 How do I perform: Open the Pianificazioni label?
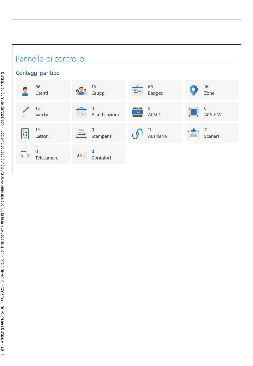click(x=105, y=115)
